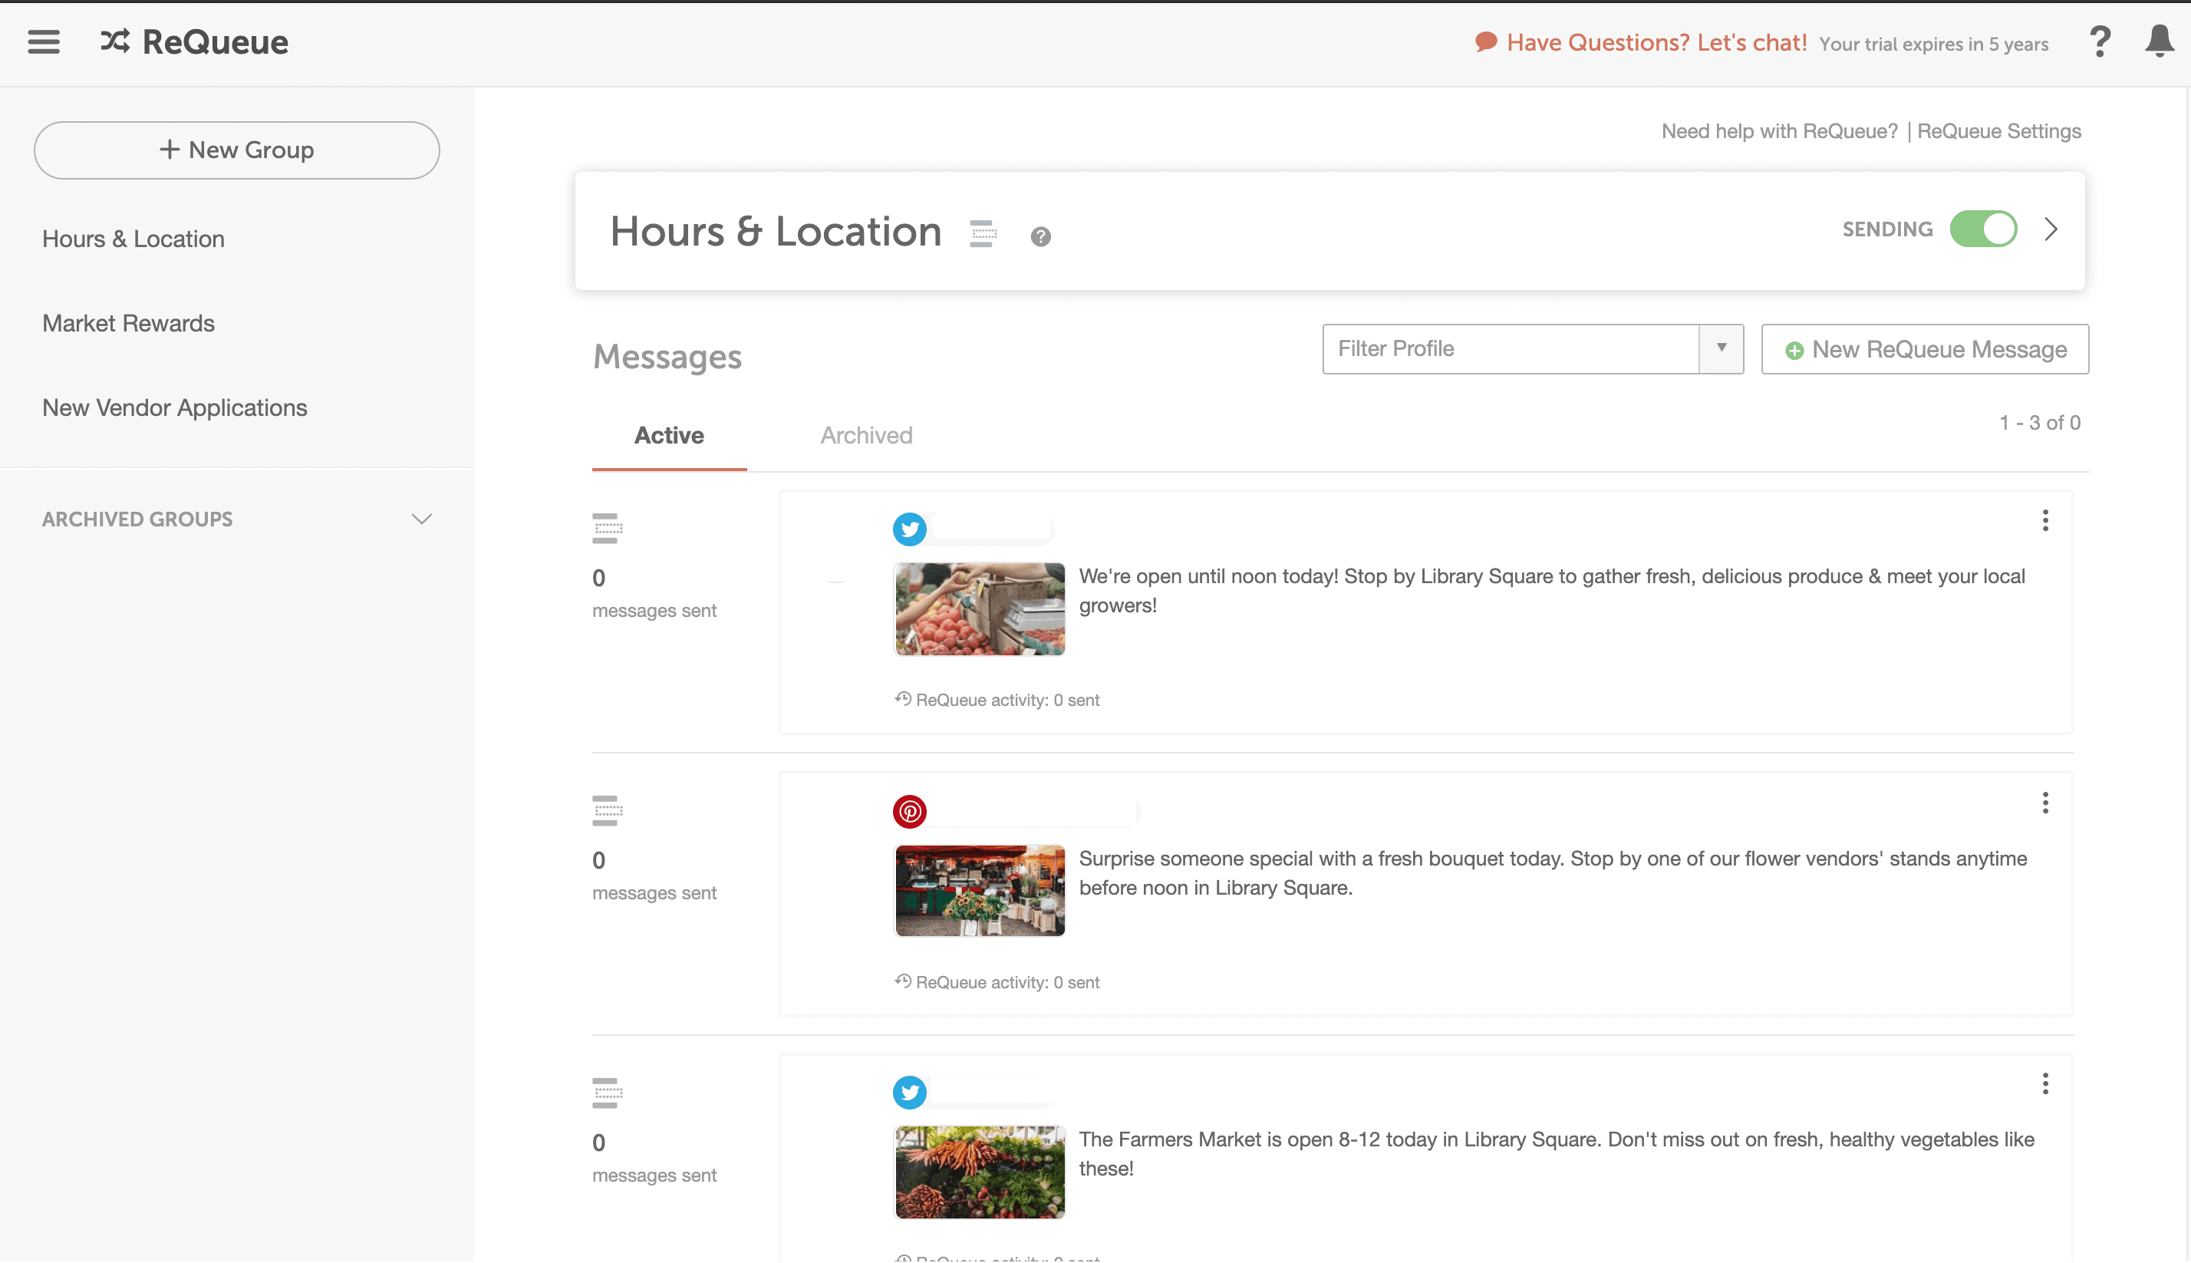The width and height of the screenshot is (2191, 1263).
Task: Click the 'Surprise someone special' message text
Action: click(x=1552, y=872)
